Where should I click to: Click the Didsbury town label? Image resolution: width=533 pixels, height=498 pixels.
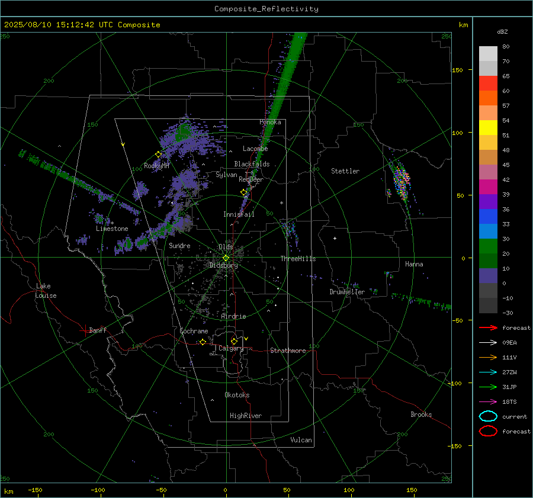(x=224, y=265)
